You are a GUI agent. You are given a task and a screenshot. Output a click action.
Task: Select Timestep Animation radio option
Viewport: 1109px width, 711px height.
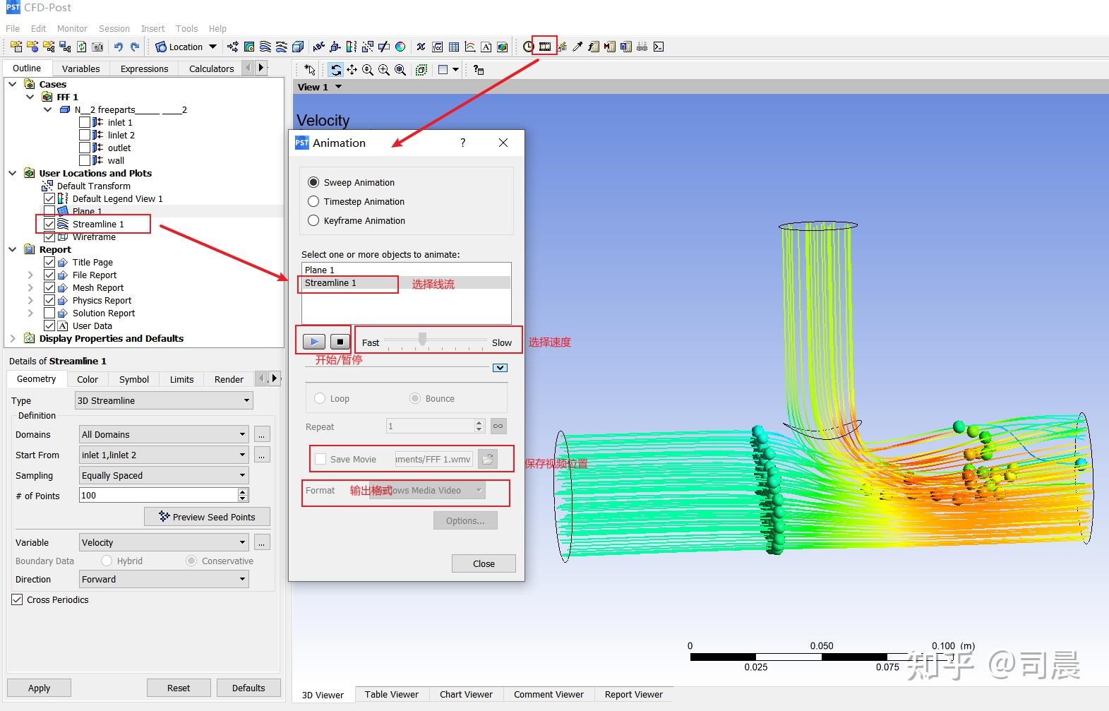click(313, 201)
